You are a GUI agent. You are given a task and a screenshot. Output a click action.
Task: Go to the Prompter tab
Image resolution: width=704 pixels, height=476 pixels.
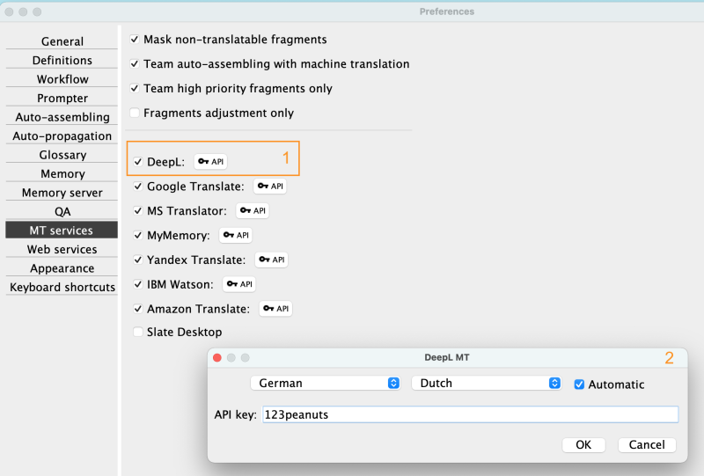[62, 98]
